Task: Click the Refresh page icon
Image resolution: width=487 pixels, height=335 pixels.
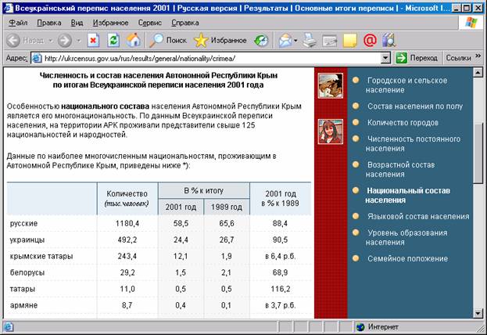Action: (x=113, y=40)
